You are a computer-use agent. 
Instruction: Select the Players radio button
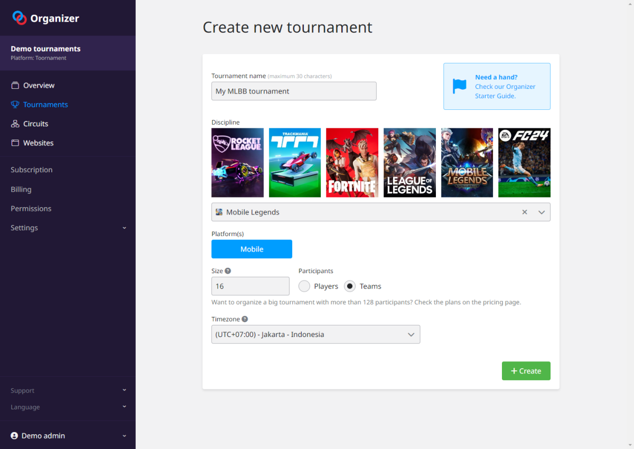[x=304, y=286]
